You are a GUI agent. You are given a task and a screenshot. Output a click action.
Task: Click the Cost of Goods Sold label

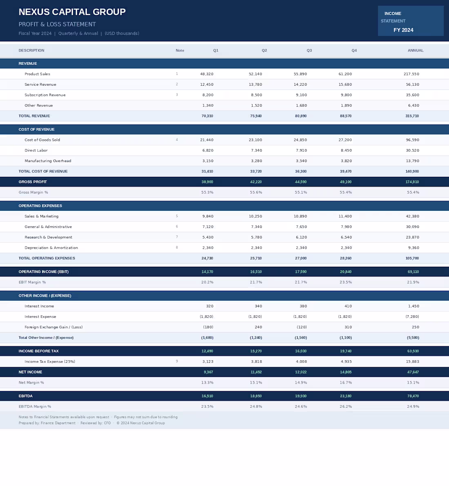click(42, 140)
